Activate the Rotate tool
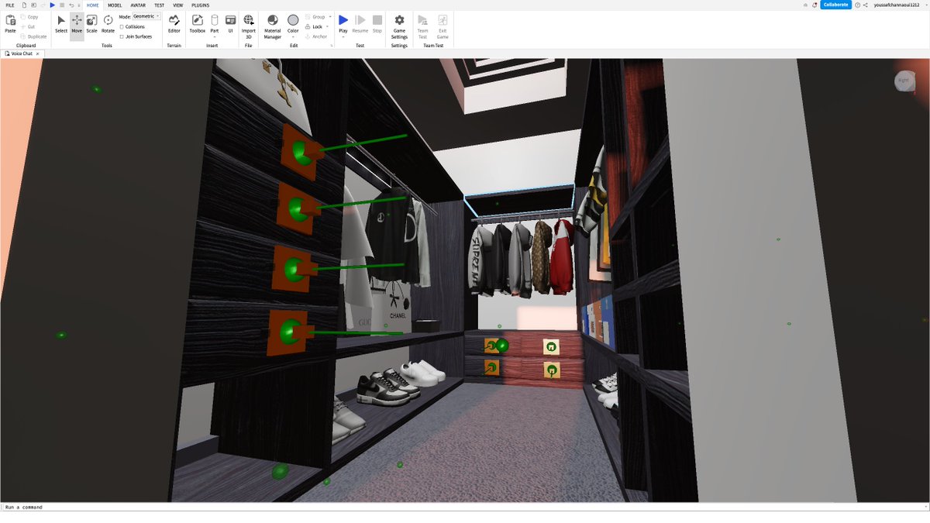This screenshot has width=930, height=523. tap(108, 23)
